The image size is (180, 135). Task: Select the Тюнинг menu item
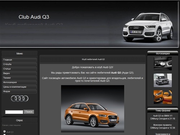19,78
